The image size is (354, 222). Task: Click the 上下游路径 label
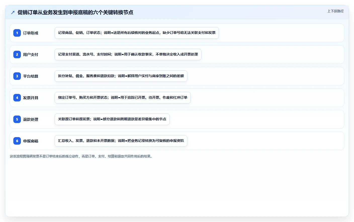pos(335,11)
